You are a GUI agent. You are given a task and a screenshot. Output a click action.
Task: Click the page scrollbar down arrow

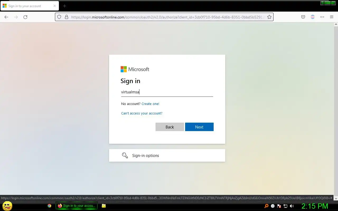pyautogui.click(x=336, y=198)
